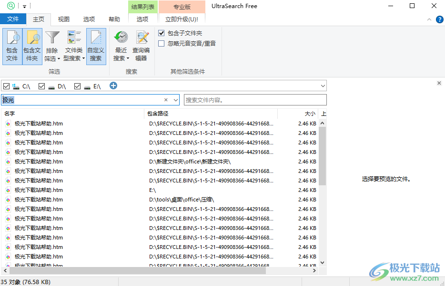The image size is (445, 286).
Task: Open the help question mark icon
Action: pyautogui.click(x=439, y=19)
